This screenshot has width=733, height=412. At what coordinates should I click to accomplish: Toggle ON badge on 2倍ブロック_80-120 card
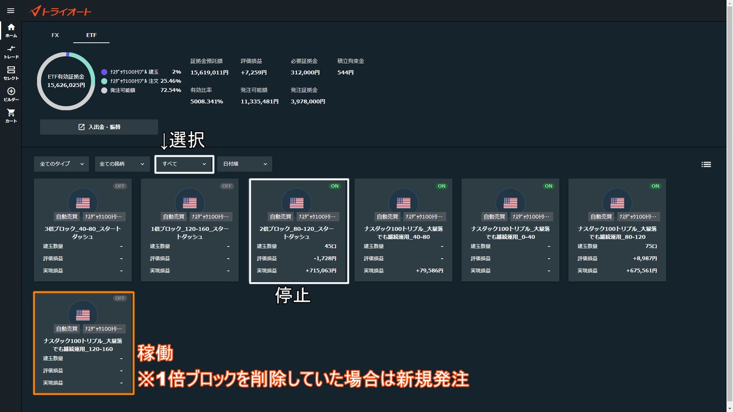[x=334, y=186]
